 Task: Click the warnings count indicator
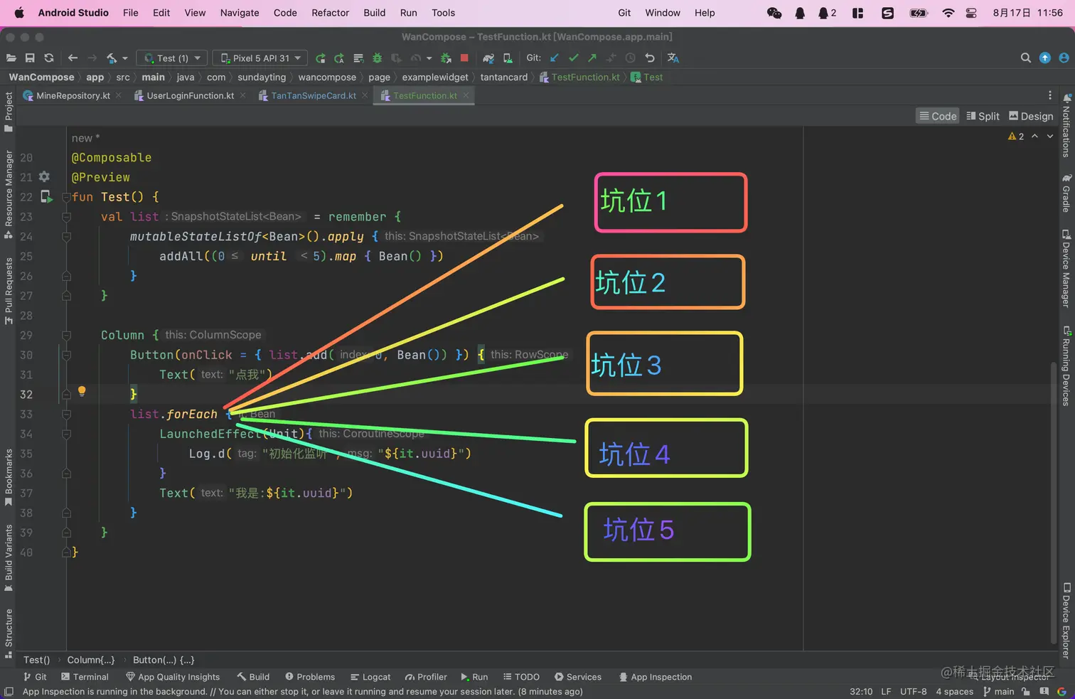(1016, 136)
